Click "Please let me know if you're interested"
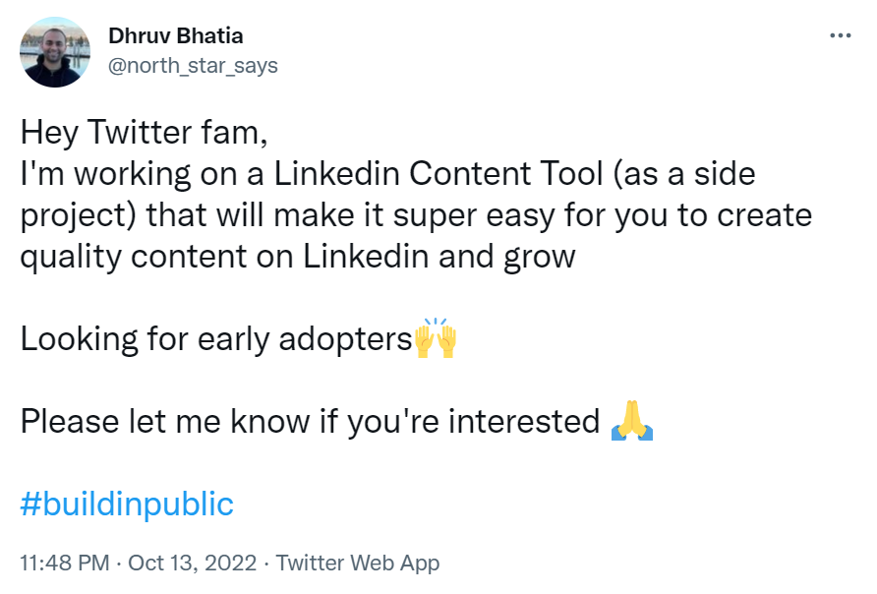Image resolution: width=877 pixels, height=594 pixels. pyautogui.click(x=310, y=422)
